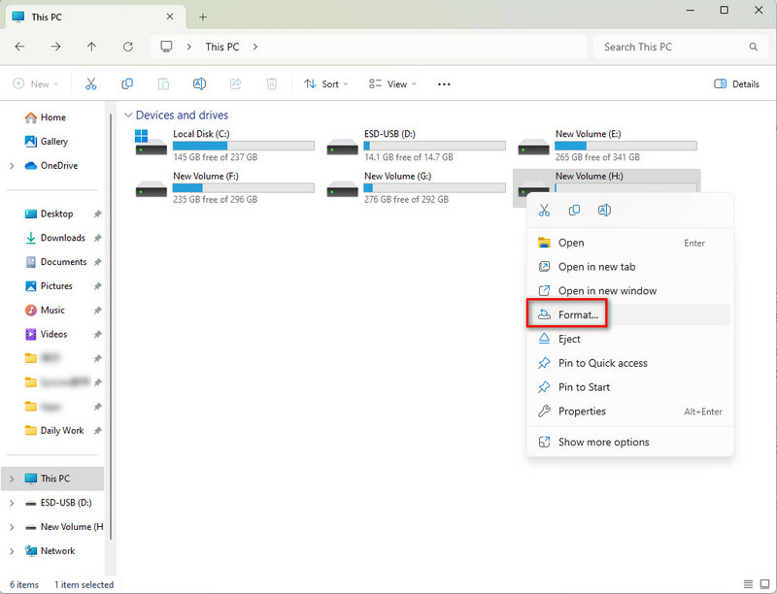Image resolution: width=777 pixels, height=594 pixels.
Task: Select the New Volume (E:) drive
Action: [x=608, y=145]
